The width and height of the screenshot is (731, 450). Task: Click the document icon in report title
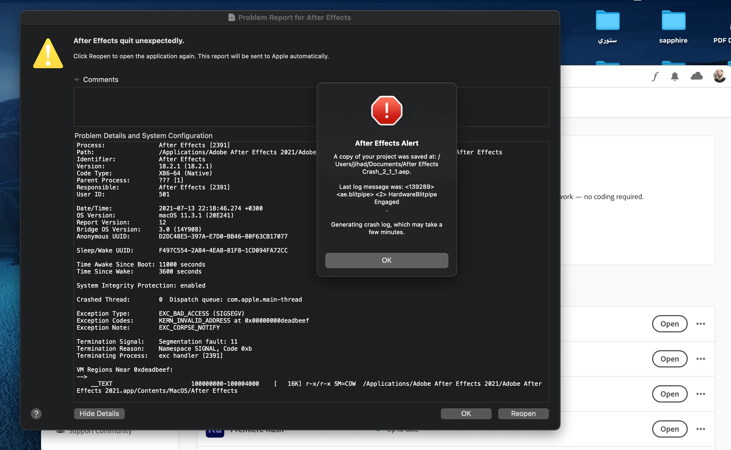coord(232,18)
